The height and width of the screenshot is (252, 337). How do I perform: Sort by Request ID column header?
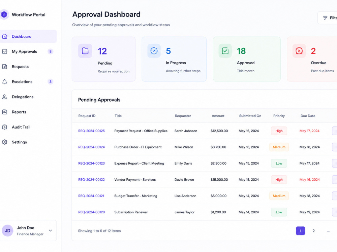(x=87, y=116)
